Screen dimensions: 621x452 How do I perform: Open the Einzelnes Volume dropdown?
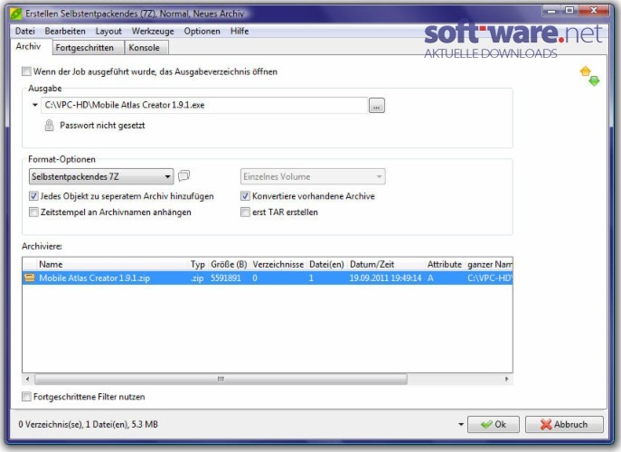pyautogui.click(x=313, y=176)
